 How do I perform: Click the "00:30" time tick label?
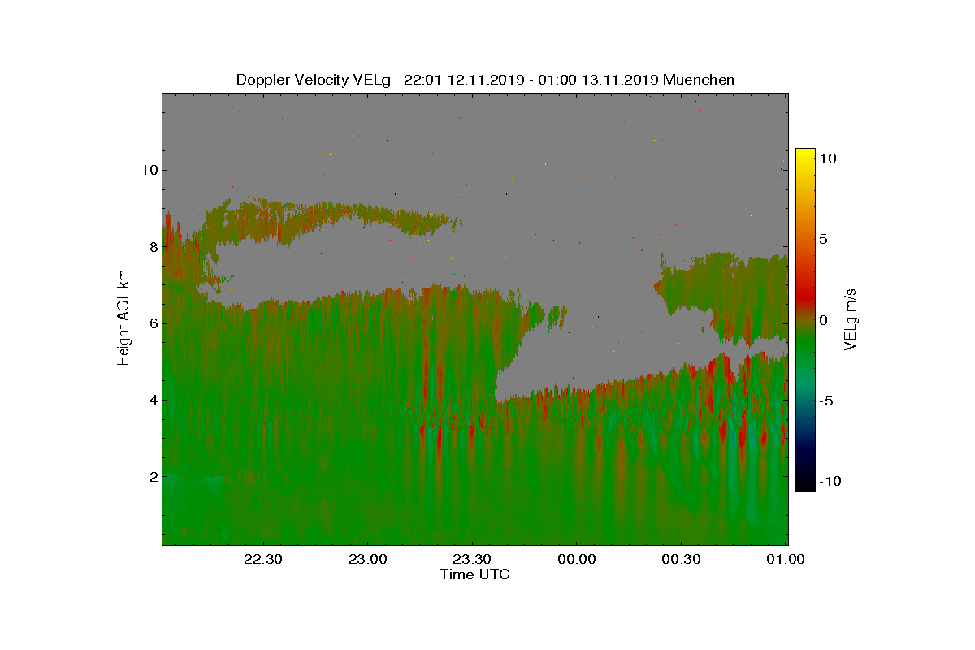point(682,559)
